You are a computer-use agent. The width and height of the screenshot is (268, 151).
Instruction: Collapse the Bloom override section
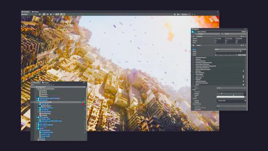pyautogui.click(x=193, y=85)
